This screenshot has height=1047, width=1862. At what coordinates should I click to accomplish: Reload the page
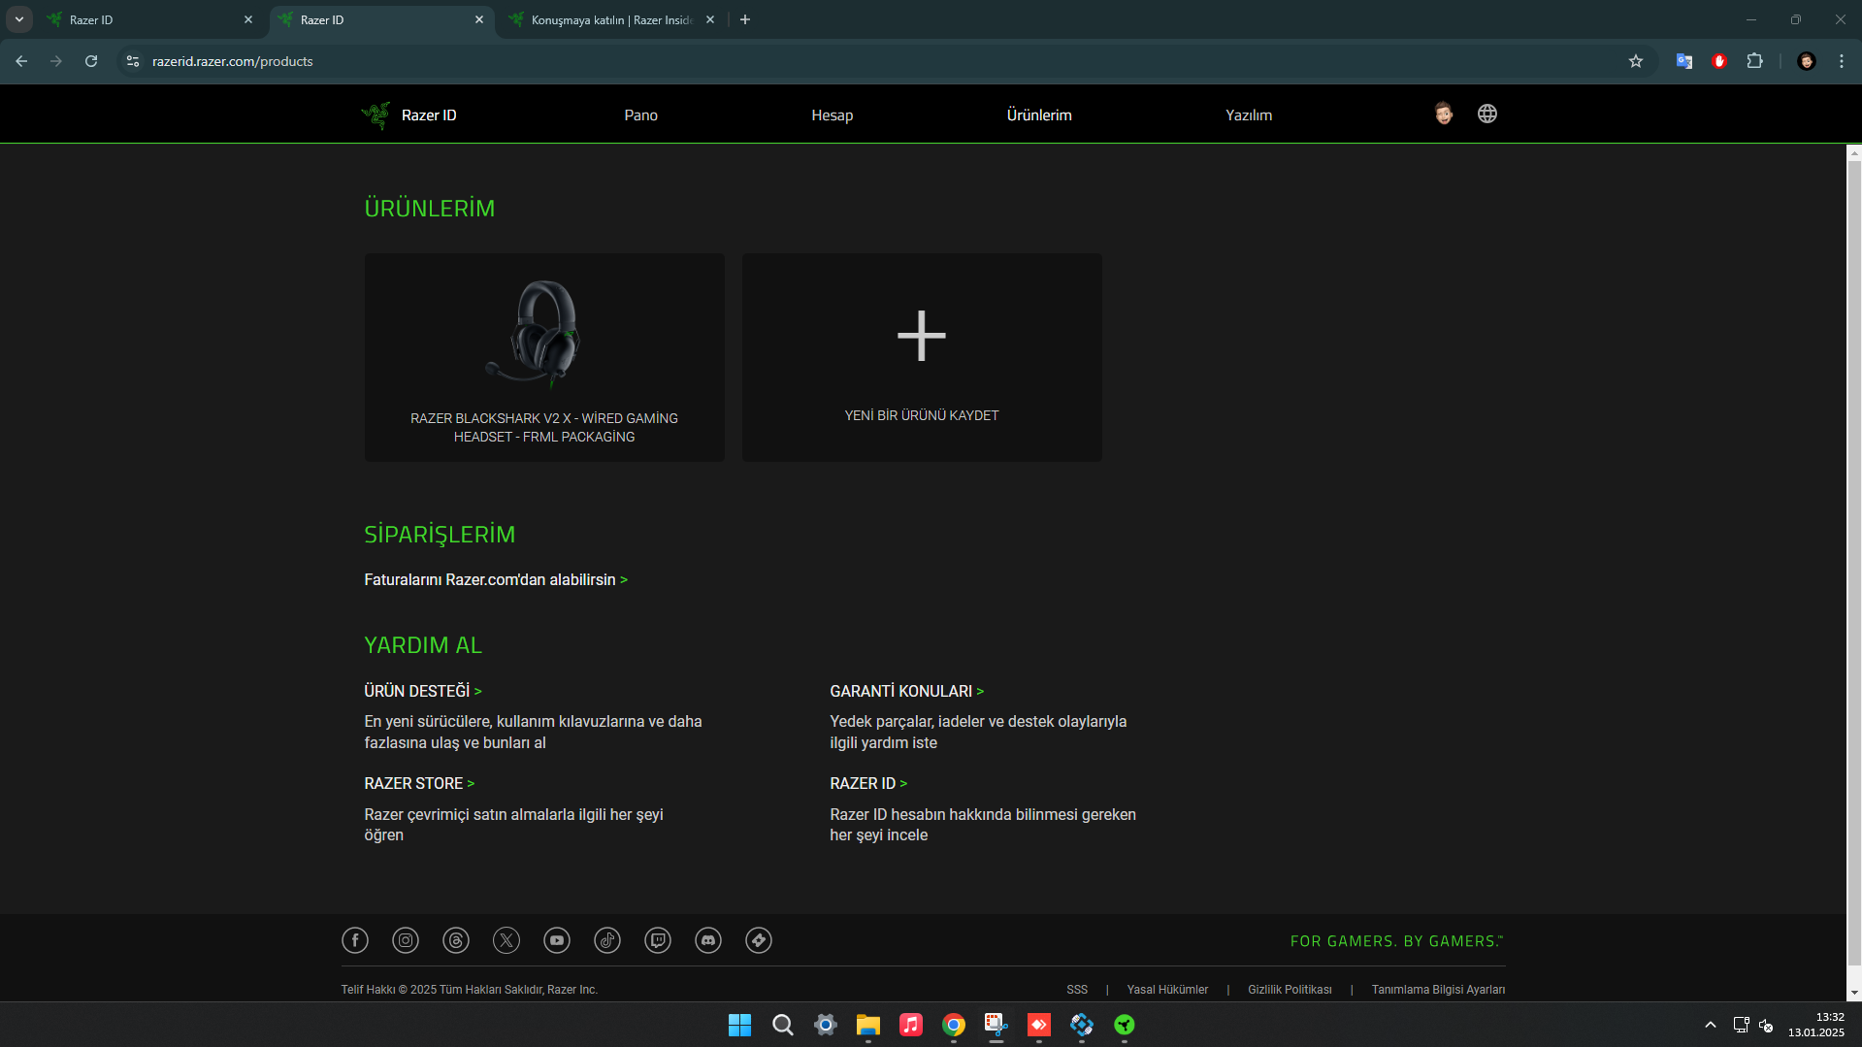click(91, 61)
